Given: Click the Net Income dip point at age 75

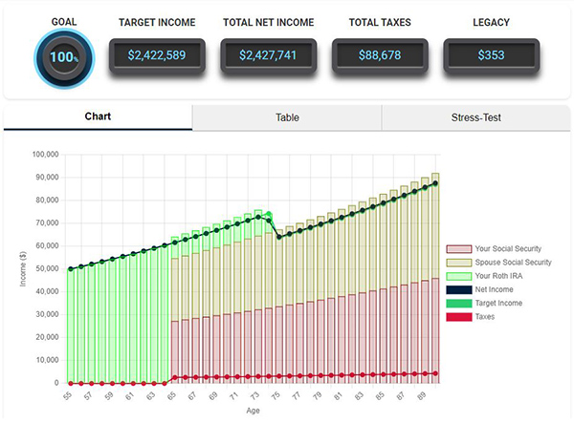Looking at the screenshot, I should click(x=279, y=236).
